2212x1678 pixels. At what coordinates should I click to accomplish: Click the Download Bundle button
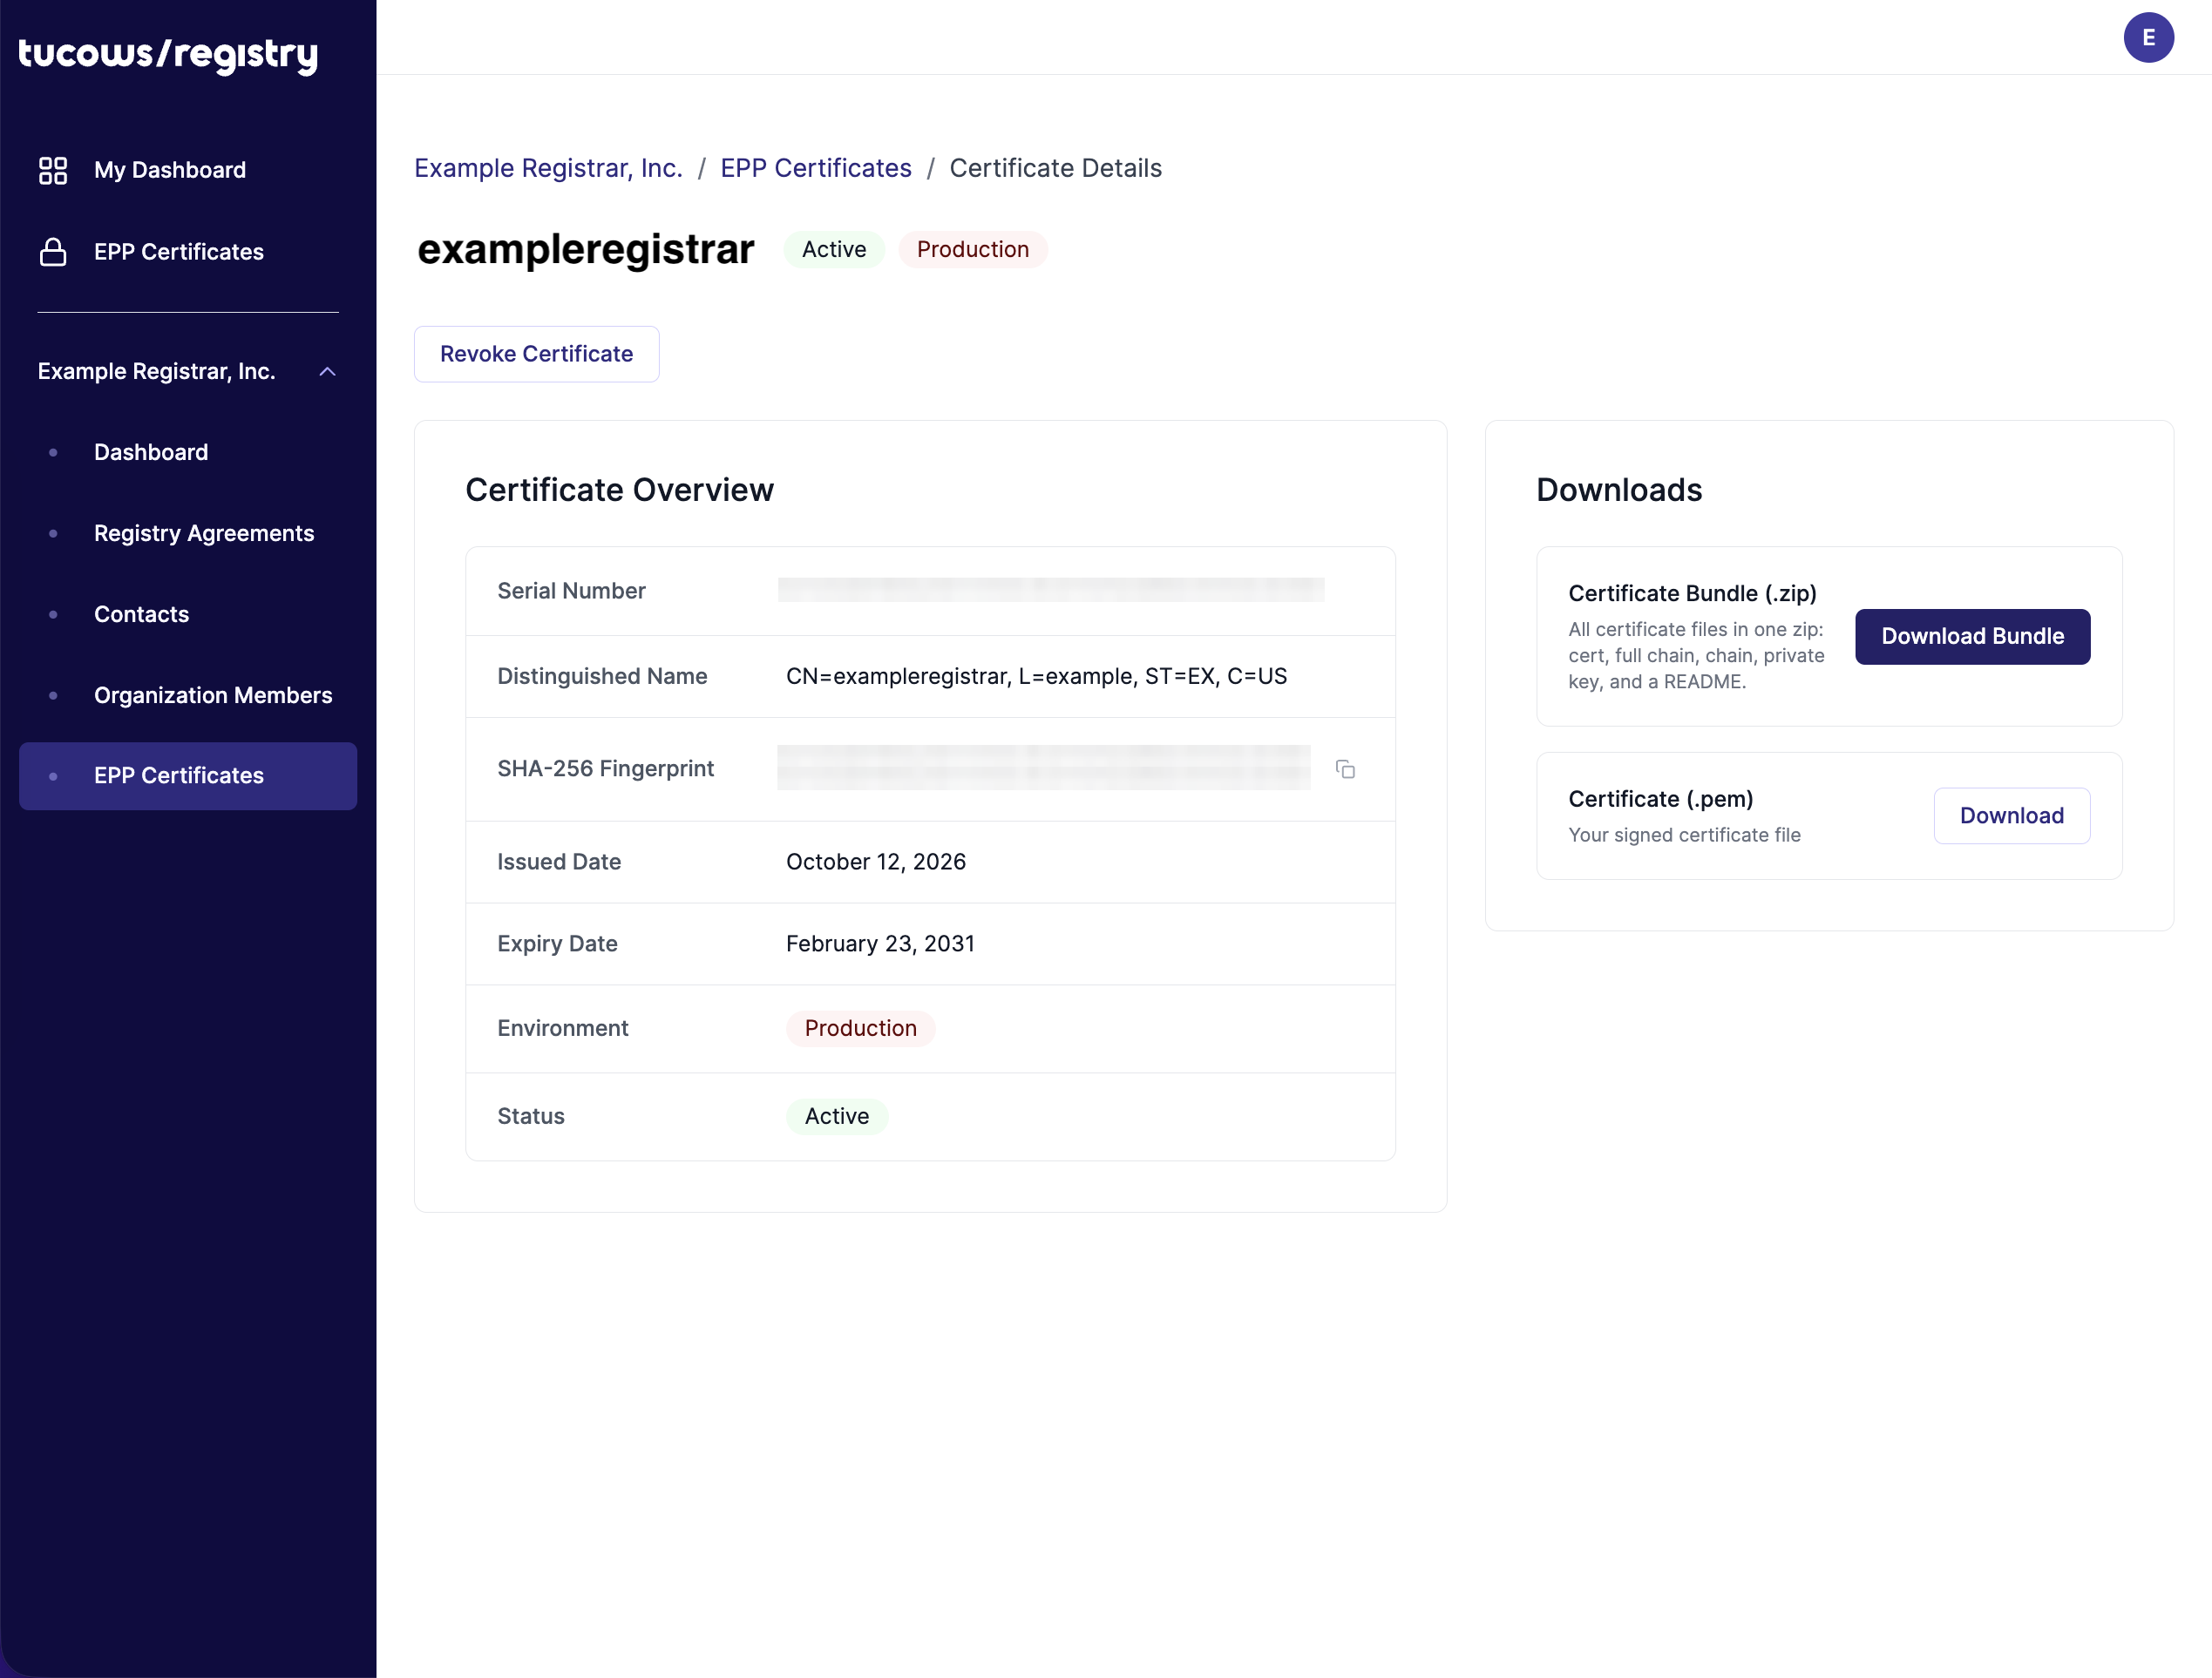(1972, 637)
